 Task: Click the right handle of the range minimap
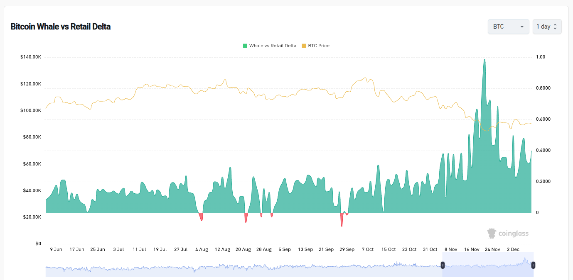pyautogui.click(x=533, y=265)
